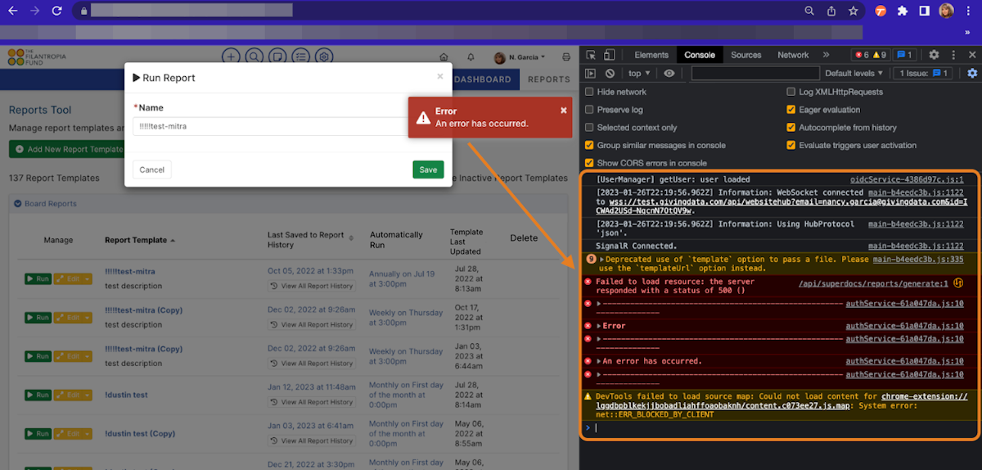Click the inspect element picker icon in DevTools
Screen dimensions: 982x470
(x=591, y=55)
